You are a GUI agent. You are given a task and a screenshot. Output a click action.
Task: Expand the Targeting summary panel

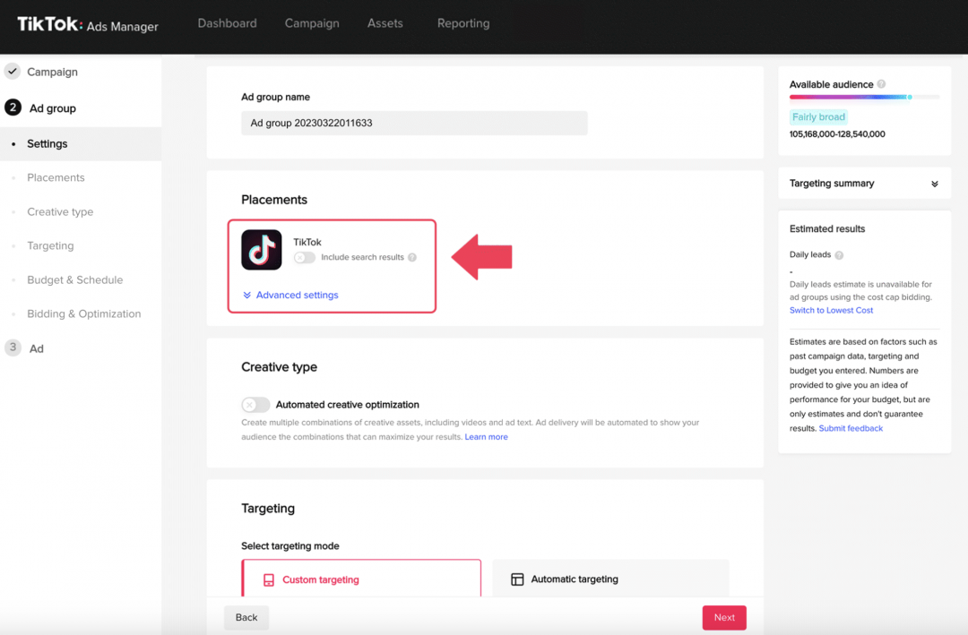(x=864, y=184)
